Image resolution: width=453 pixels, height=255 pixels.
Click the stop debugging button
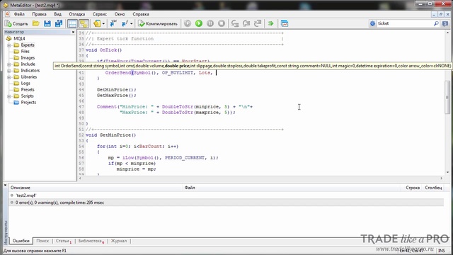(222, 23)
